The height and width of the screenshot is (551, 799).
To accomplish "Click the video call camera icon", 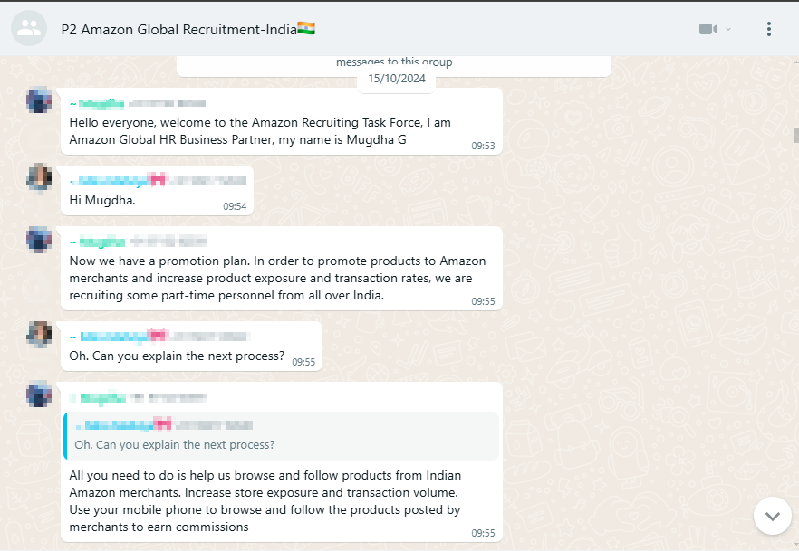I will tap(708, 29).
